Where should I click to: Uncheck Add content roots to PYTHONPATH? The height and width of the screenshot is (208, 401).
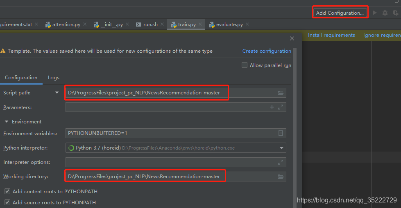(7, 191)
